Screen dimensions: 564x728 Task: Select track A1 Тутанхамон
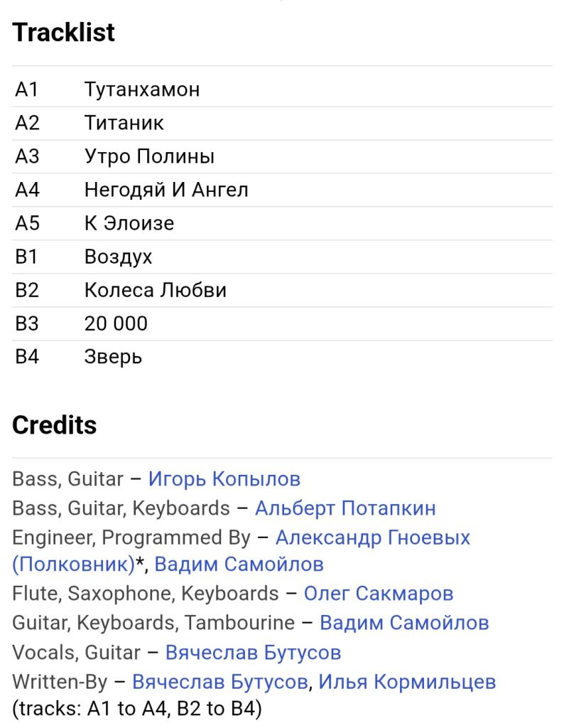(282, 90)
